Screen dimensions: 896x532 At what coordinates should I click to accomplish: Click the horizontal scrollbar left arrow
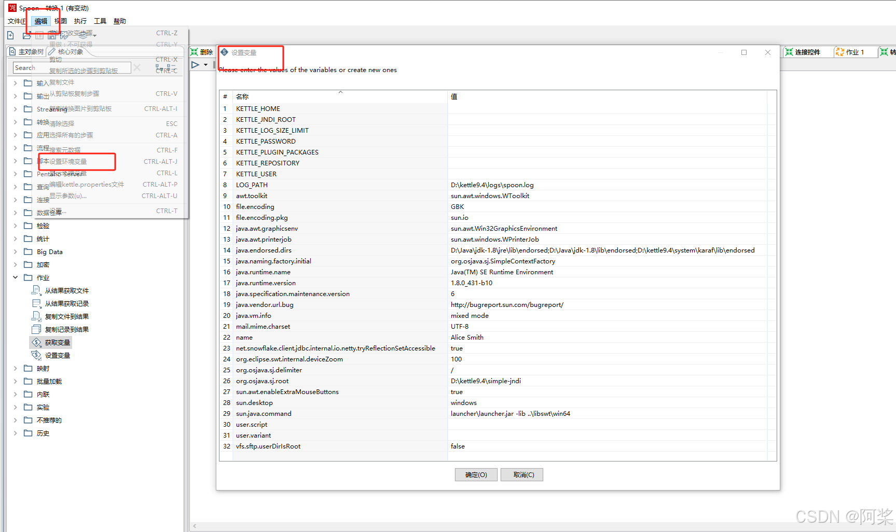pos(195,526)
